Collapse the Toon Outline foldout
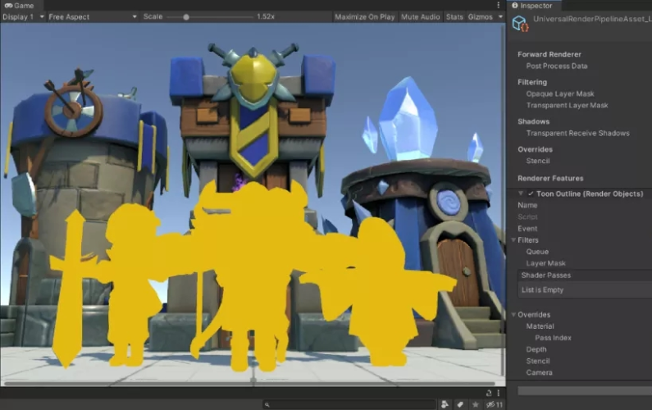 coord(521,194)
